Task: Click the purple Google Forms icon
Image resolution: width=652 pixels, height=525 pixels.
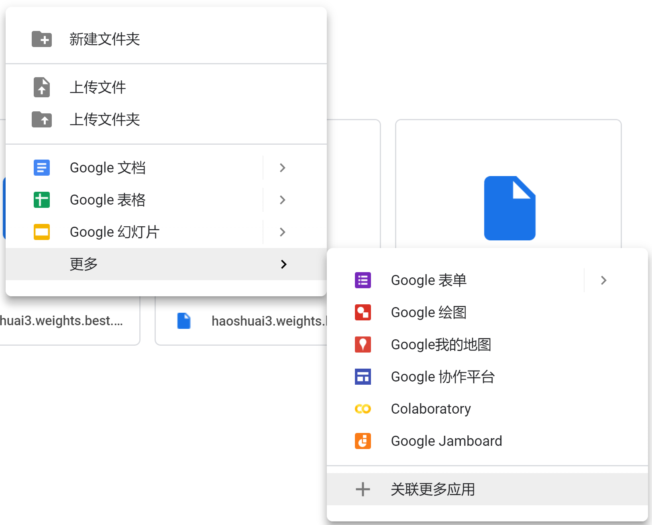Action: 363,280
